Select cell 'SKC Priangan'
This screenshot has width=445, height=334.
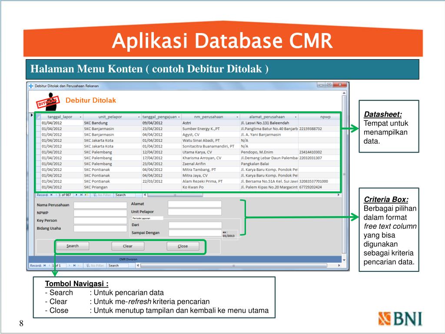coord(113,187)
